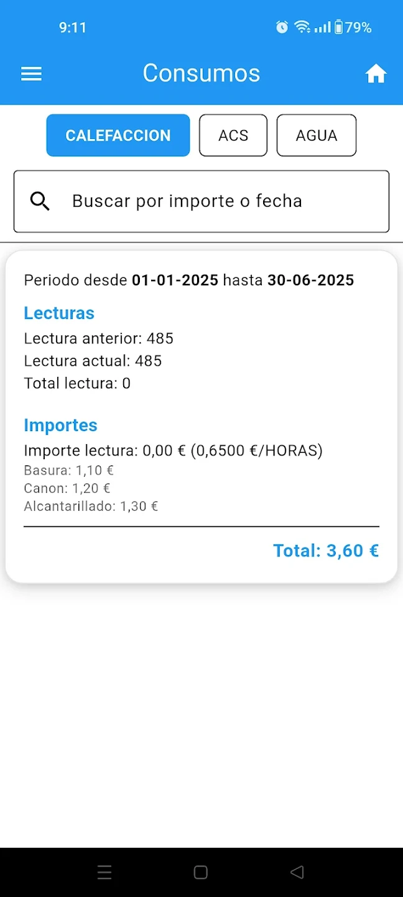Screen dimensions: 403x897
Task: Tap the Wi-Fi status icon
Action: tap(302, 27)
